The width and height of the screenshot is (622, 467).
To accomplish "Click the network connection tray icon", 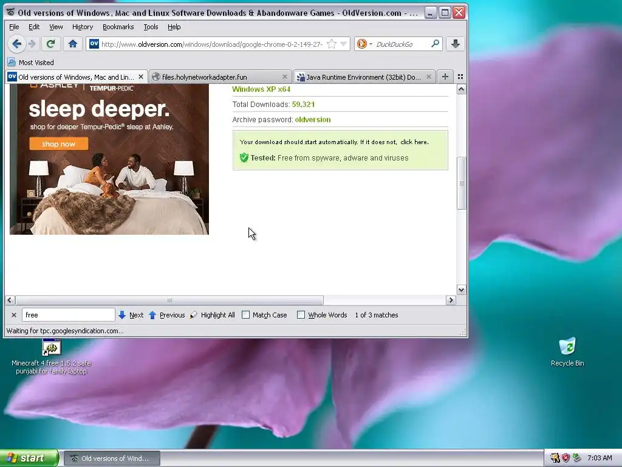I will click(x=577, y=458).
